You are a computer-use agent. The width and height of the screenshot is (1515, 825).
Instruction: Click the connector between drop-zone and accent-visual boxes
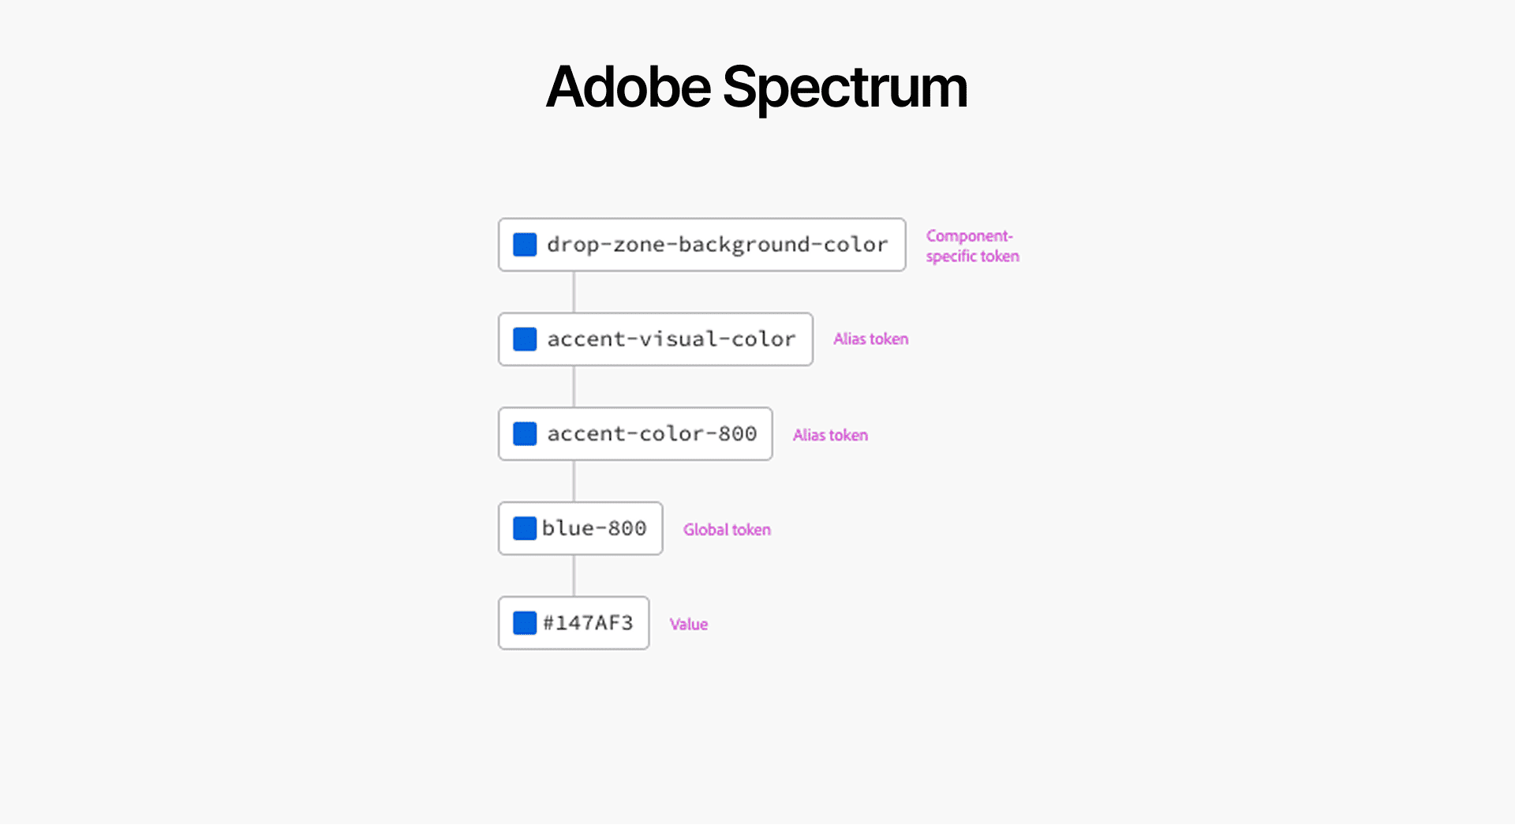(574, 292)
